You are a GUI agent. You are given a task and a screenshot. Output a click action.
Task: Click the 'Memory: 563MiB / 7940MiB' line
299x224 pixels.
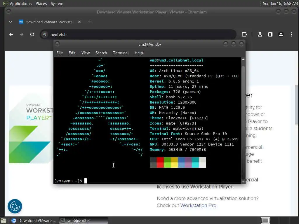(x=178, y=150)
